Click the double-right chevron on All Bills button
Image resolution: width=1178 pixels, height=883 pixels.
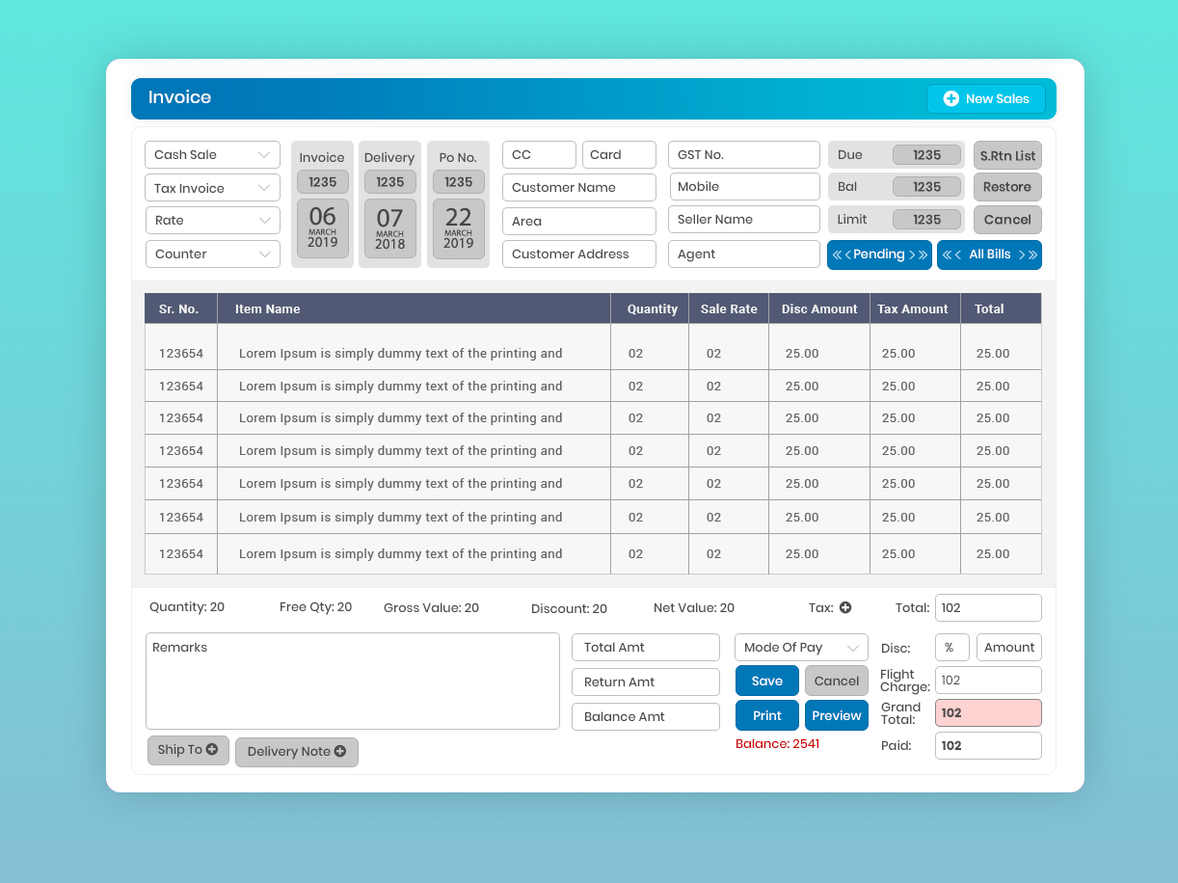pyautogui.click(x=1033, y=254)
